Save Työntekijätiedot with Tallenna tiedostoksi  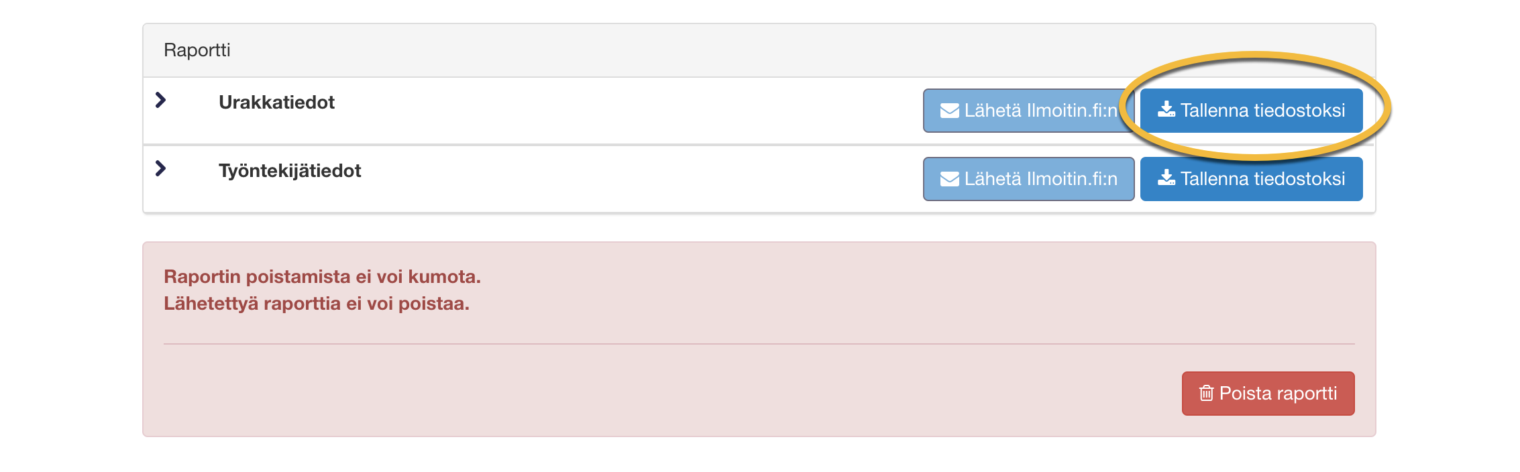[x=1251, y=179]
